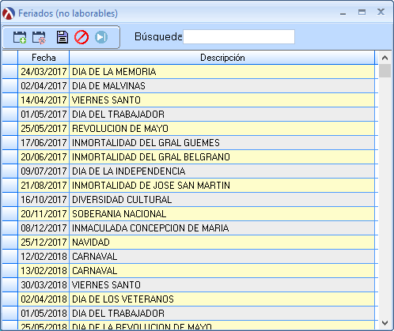Select date cell 24/03/2017
Image resolution: width=394 pixels, height=331 pixels.
coord(44,72)
